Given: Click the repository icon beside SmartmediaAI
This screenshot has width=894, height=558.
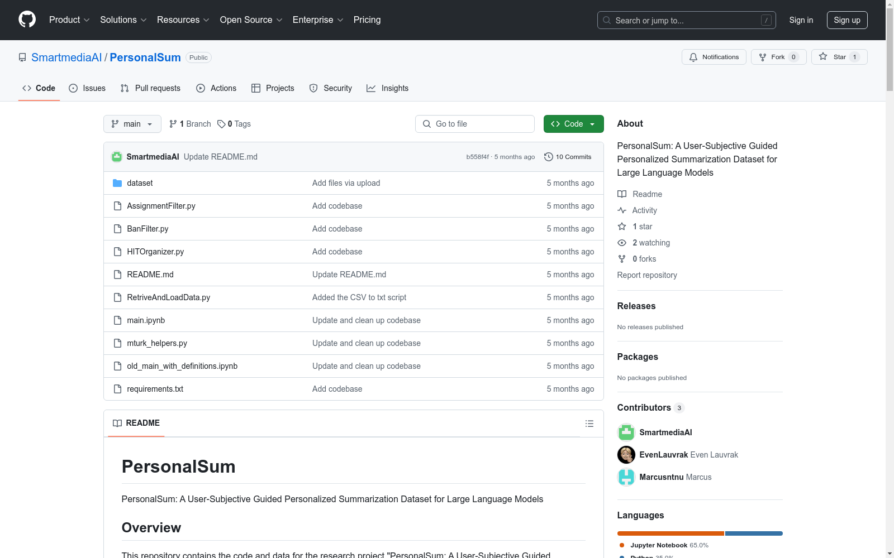Looking at the screenshot, I should coord(22,57).
